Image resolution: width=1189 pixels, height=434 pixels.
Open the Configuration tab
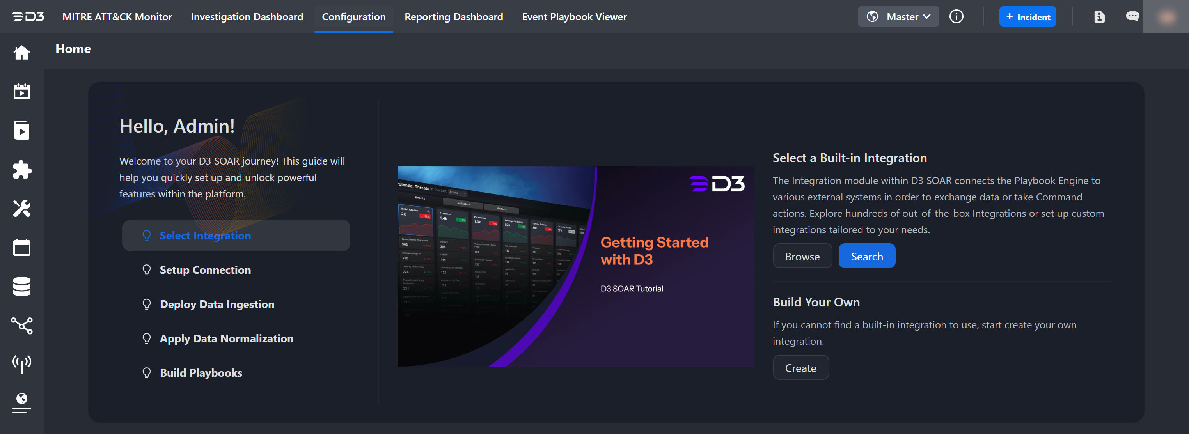pos(353,17)
